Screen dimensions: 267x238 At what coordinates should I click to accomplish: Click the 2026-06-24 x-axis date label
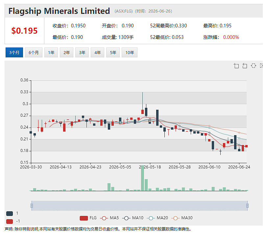coord(239,167)
